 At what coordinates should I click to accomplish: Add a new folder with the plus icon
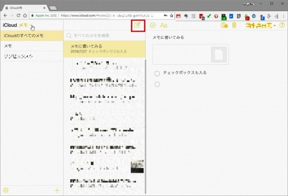tap(57, 190)
